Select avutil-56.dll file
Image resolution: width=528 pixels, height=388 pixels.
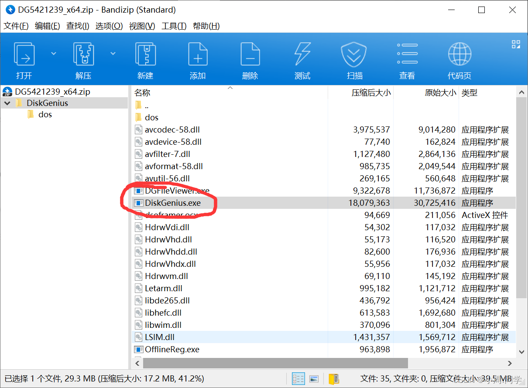(x=167, y=178)
